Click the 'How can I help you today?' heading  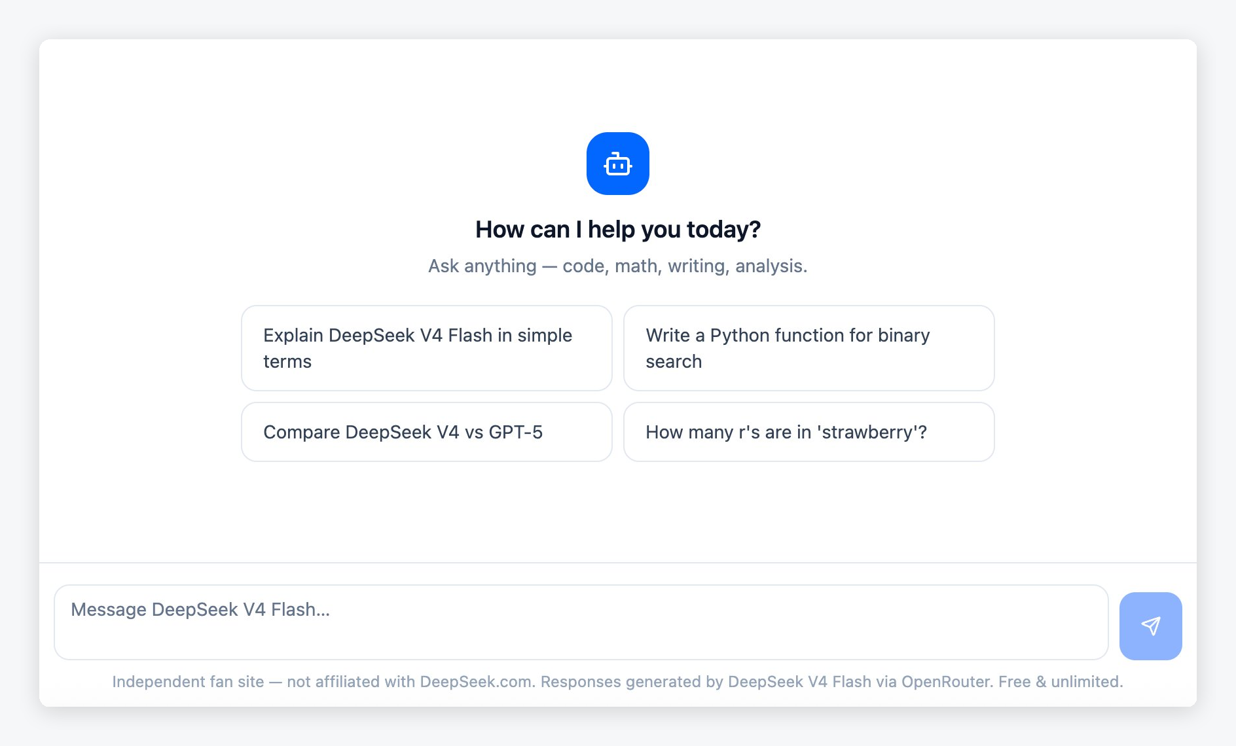pyautogui.click(x=618, y=230)
